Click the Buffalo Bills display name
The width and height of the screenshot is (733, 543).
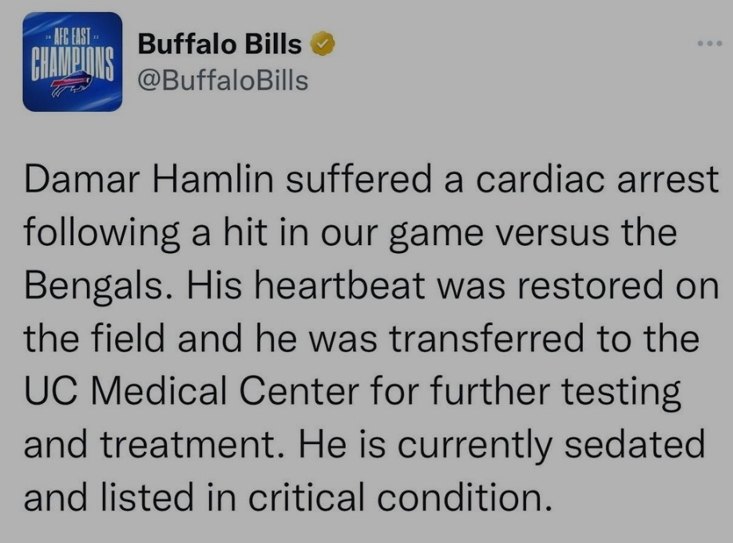pos(220,44)
